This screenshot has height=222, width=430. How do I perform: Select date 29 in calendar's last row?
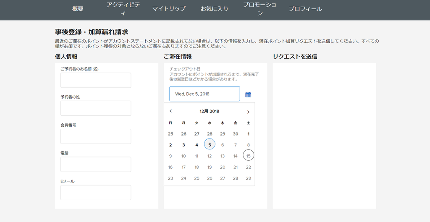click(x=249, y=178)
